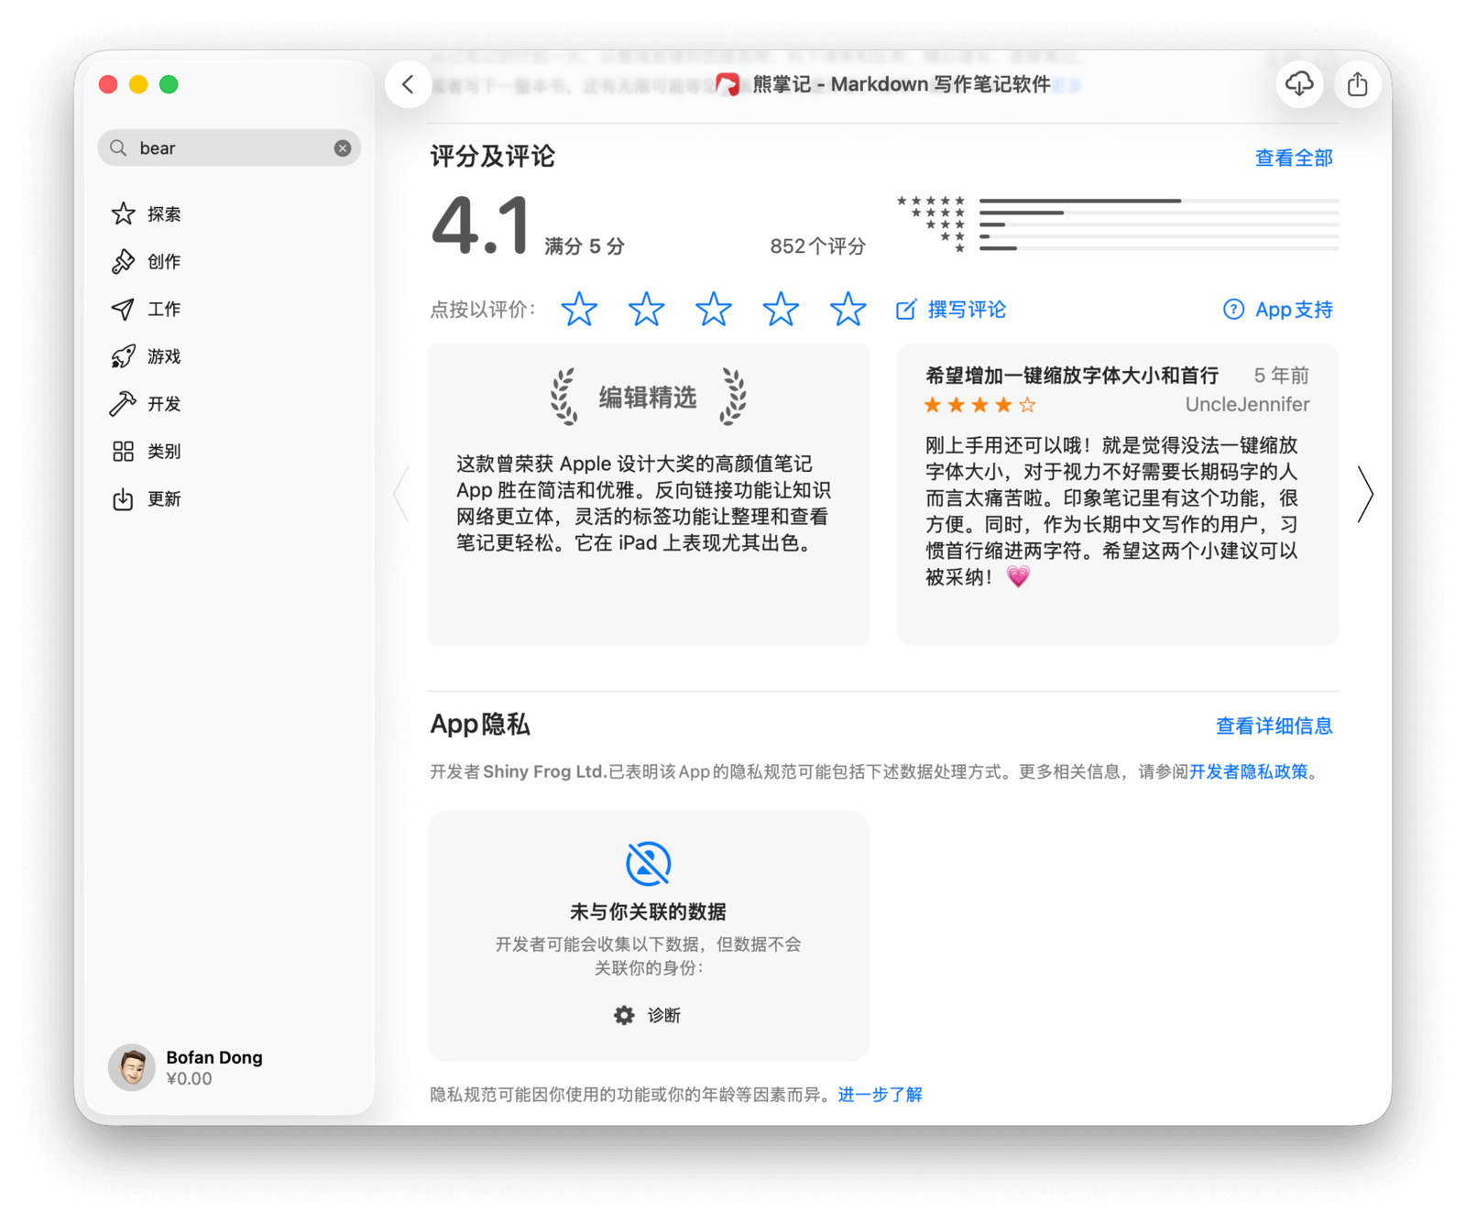The image size is (1466, 1223).
Task: Open the 开发 section
Action: coord(229,404)
